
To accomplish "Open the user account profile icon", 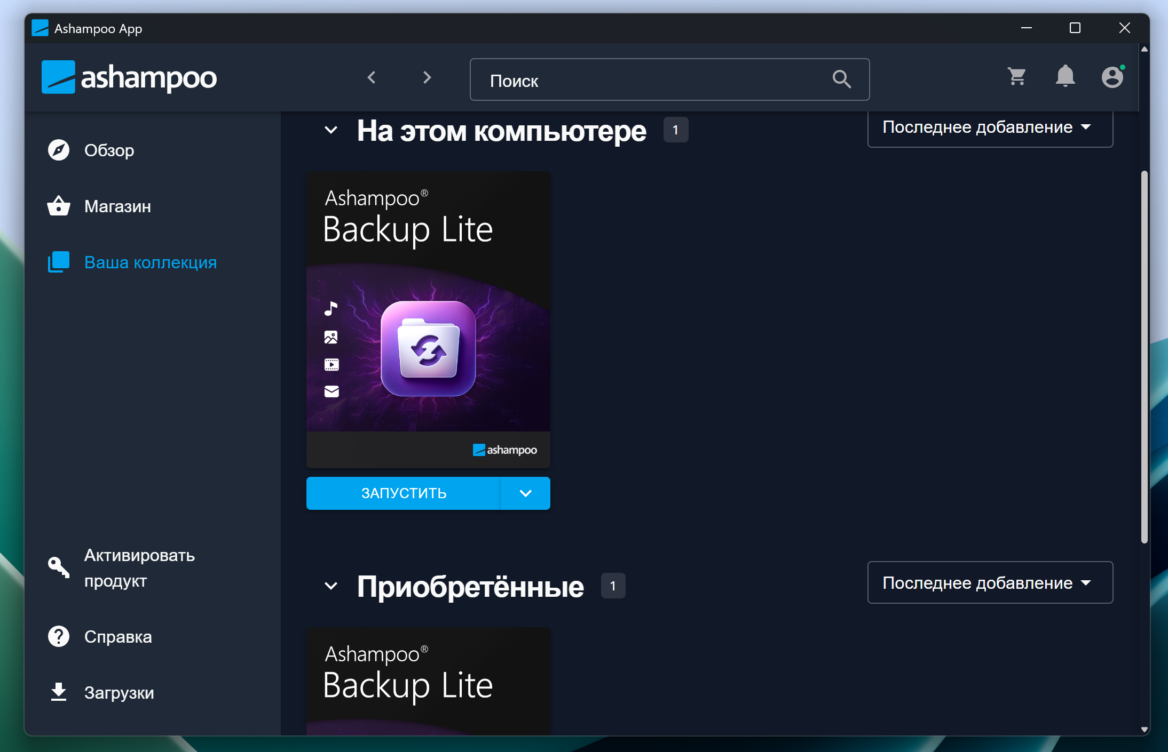I will point(1112,77).
